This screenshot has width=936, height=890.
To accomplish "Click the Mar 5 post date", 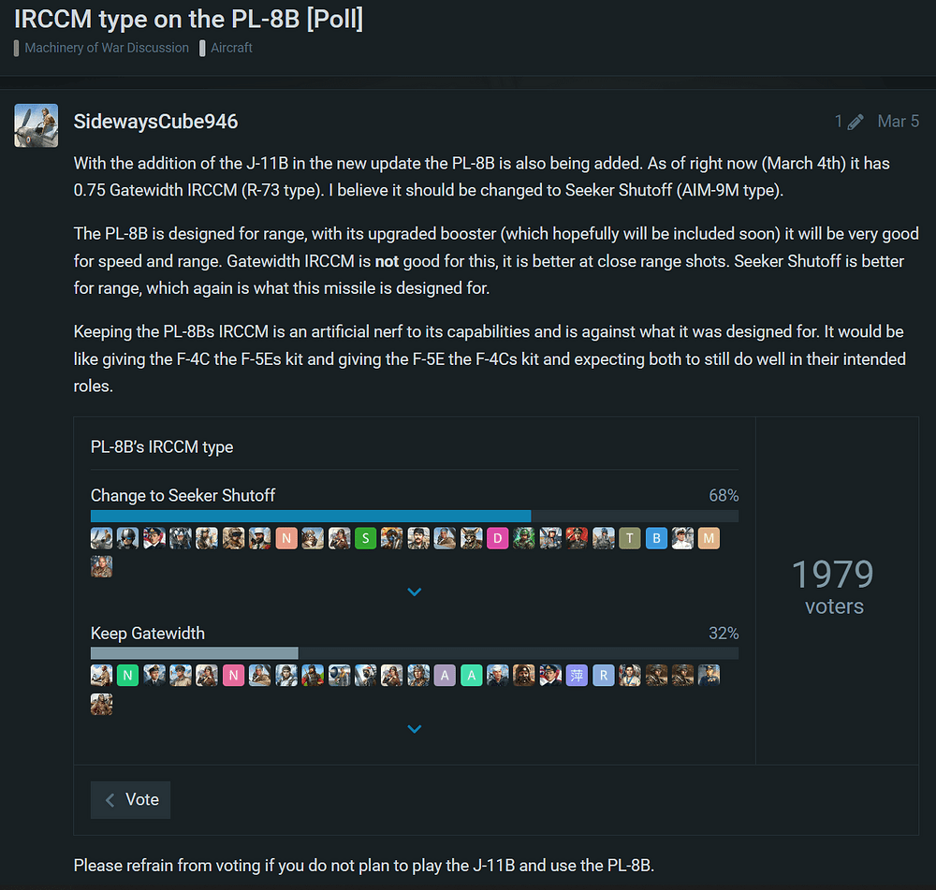I will pyautogui.click(x=898, y=122).
